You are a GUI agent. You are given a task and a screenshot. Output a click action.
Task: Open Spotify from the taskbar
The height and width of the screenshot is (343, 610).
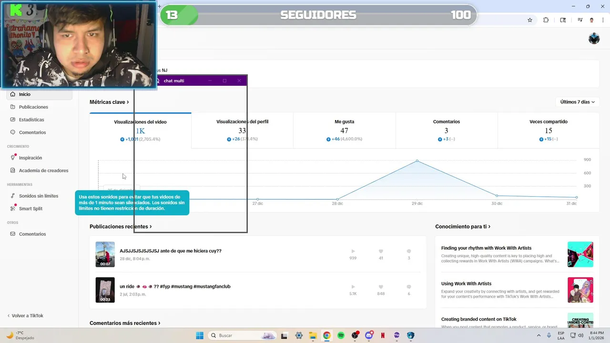point(341,335)
